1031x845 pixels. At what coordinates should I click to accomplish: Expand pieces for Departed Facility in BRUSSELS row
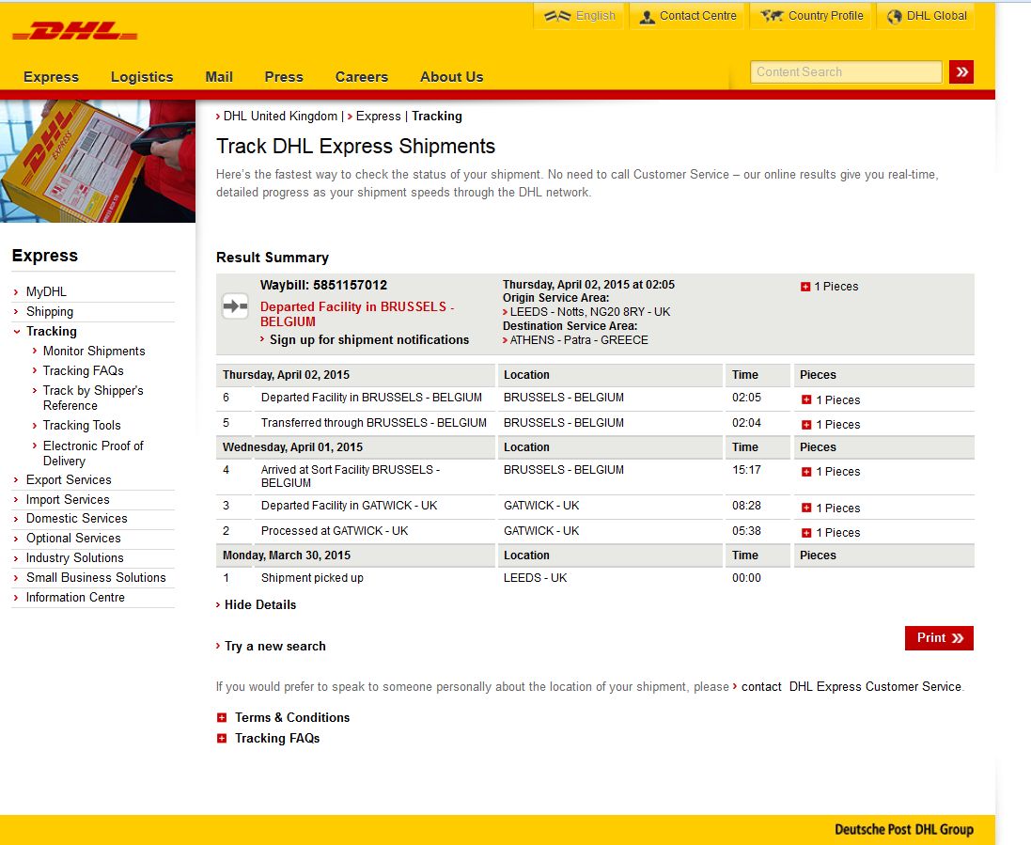[806, 399]
